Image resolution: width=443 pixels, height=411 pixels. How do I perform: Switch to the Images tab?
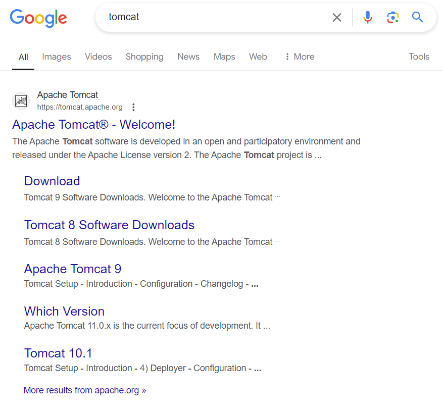click(57, 57)
